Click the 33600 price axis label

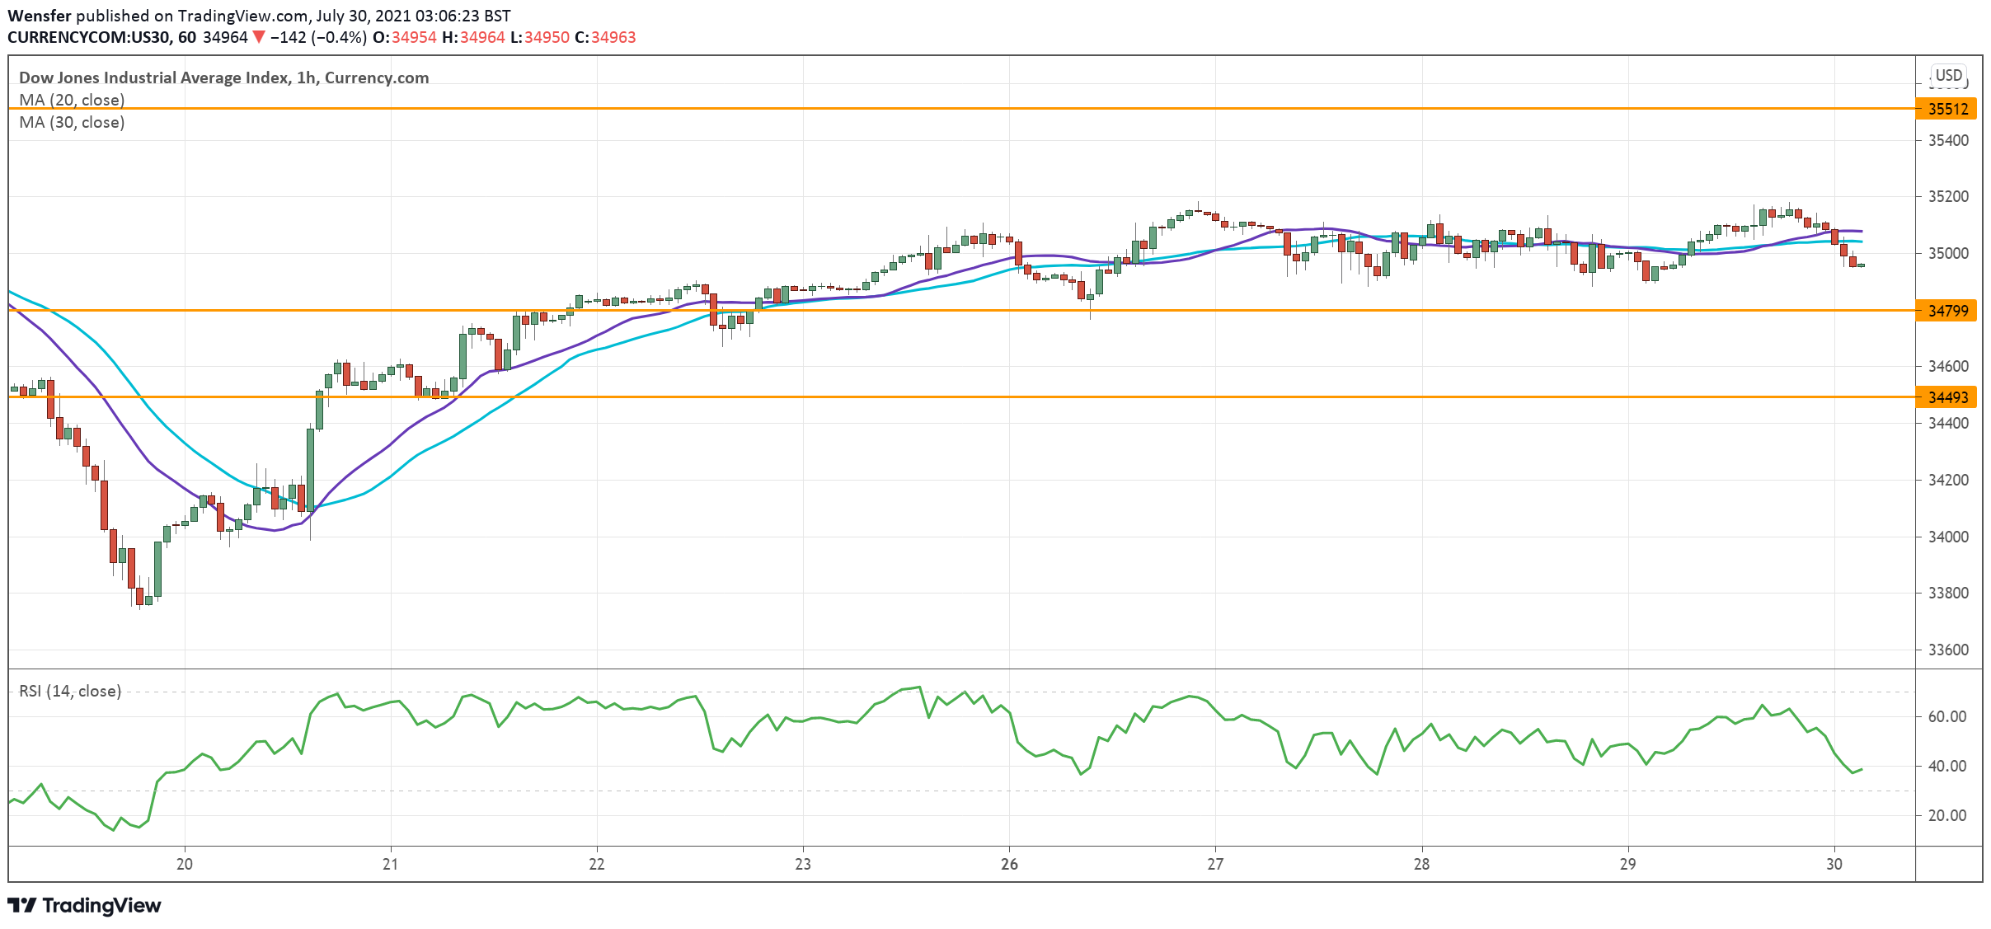(x=1947, y=650)
